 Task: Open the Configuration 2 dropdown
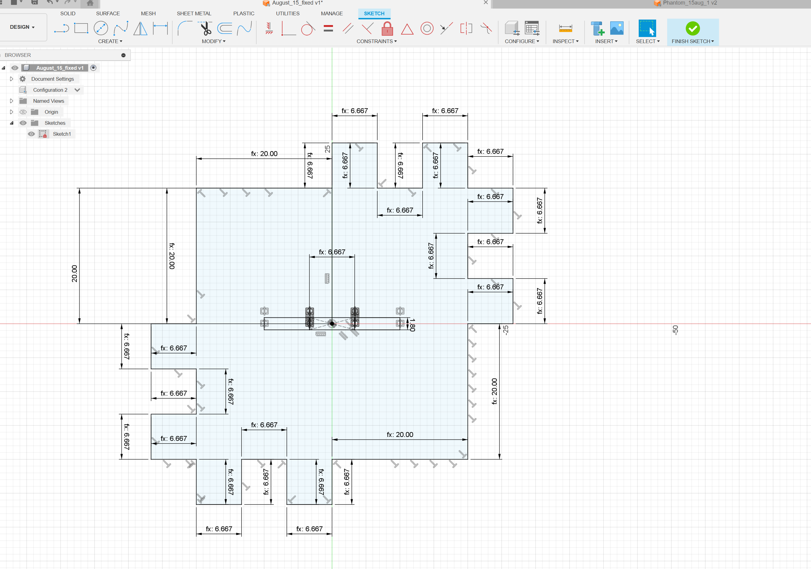[x=77, y=90]
